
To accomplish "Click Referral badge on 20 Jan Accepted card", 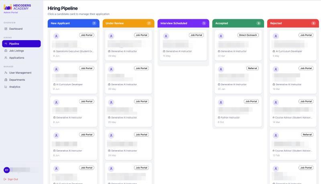I will pyautogui.click(x=252, y=68).
